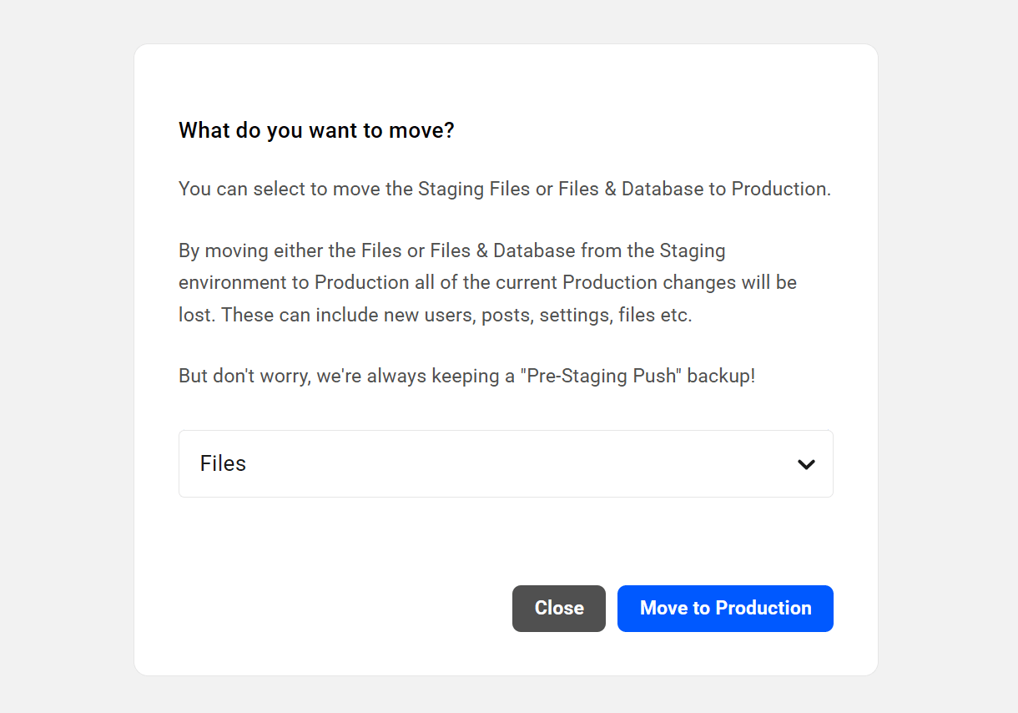The width and height of the screenshot is (1018, 713).
Task: Click the "What do you want to move?" heading
Action: point(316,130)
